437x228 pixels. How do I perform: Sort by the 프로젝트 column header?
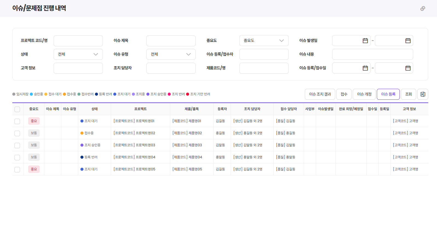[140, 109]
